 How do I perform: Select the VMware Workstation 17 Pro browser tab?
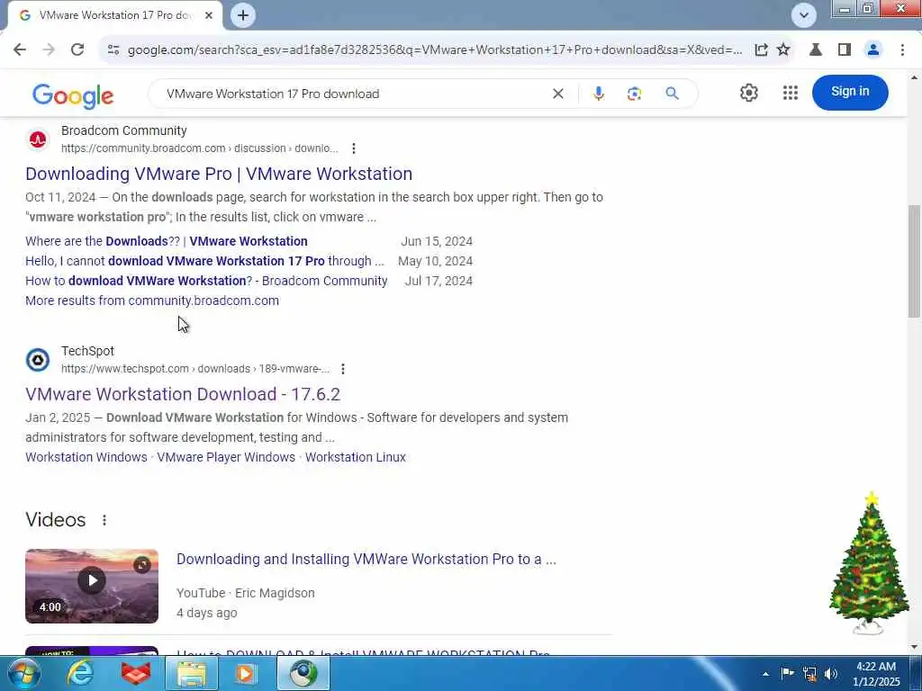click(x=114, y=15)
